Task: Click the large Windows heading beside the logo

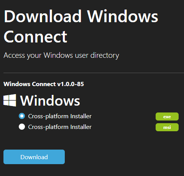Action: tap(50, 101)
